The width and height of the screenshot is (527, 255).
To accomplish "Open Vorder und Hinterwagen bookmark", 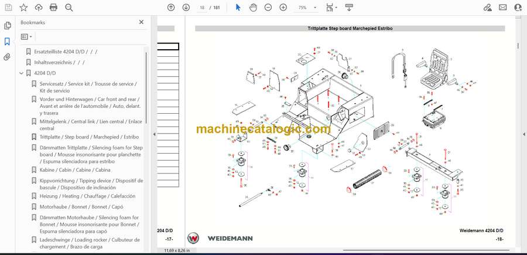I will point(90,106).
